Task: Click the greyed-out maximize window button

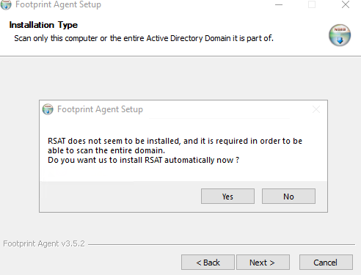Action: coord(312,4)
